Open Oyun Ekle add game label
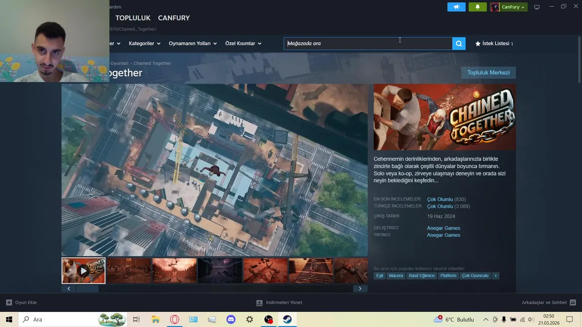582x327 pixels. pyautogui.click(x=26, y=302)
